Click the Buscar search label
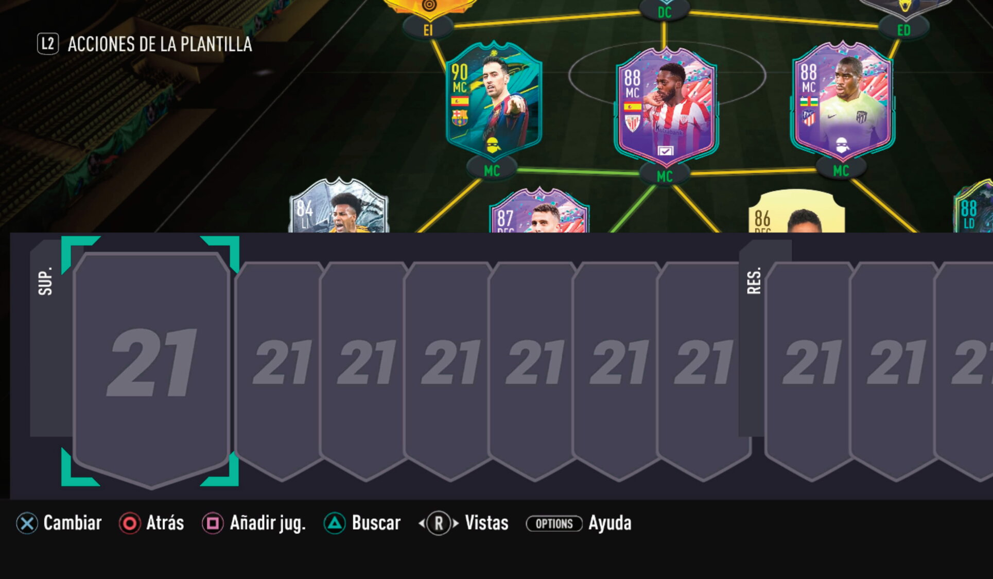The image size is (993, 579). (x=376, y=523)
